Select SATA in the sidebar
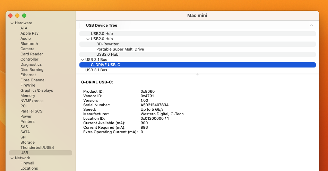Viewport: 328px width, 171px height. pos(25,132)
